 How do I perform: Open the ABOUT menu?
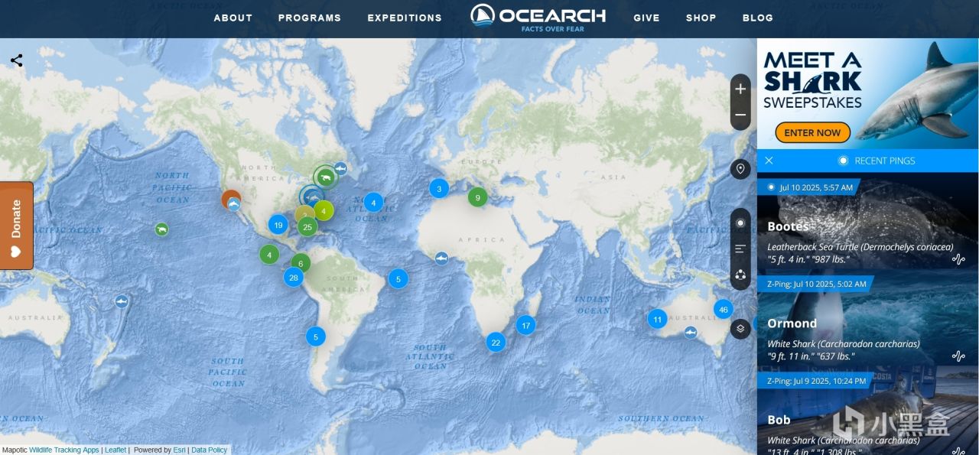(x=233, y=18)
